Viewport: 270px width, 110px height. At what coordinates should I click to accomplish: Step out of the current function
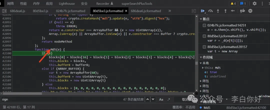tap(225, 11)
